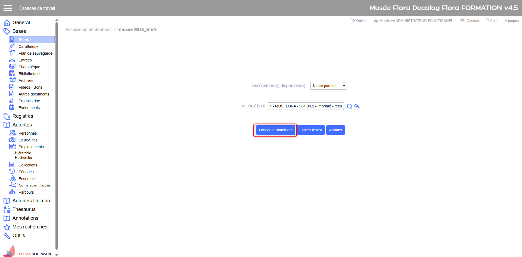The image size is (522, 257).
Task: Click Espaces de travail in header
Action: 37,8
